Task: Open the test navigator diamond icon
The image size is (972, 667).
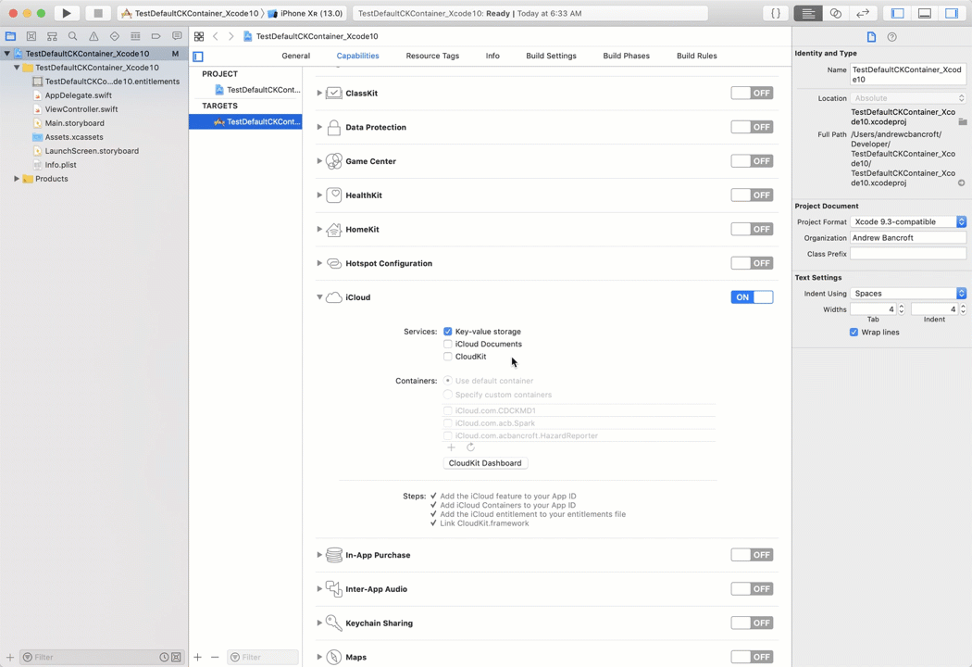Action: click(114, 36)
